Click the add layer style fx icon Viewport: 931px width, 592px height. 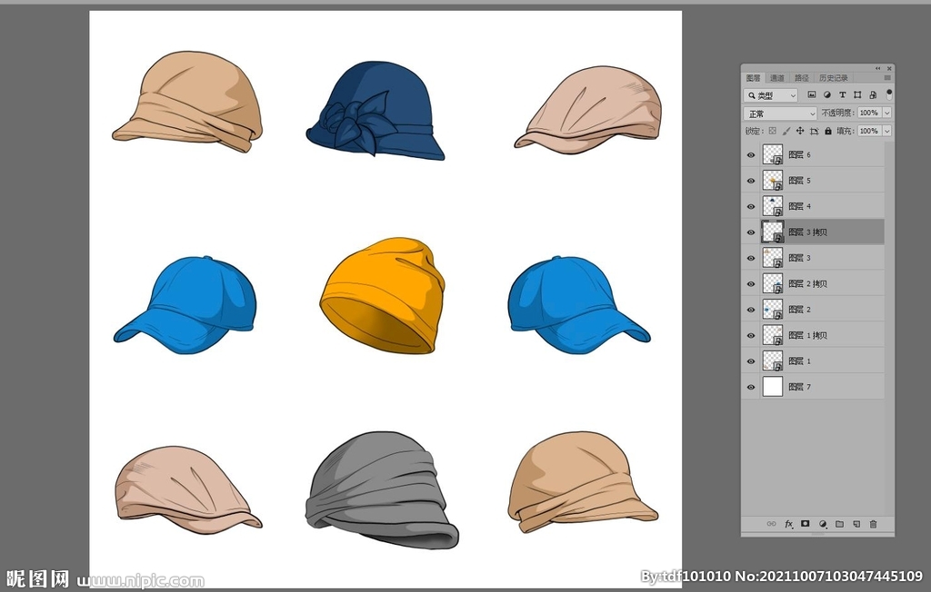click(x=788, y=524)
